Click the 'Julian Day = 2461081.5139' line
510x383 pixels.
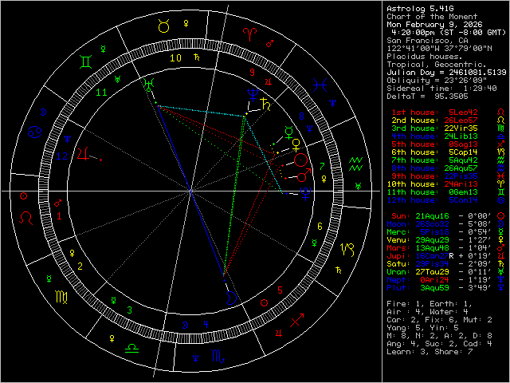[446, 73]
